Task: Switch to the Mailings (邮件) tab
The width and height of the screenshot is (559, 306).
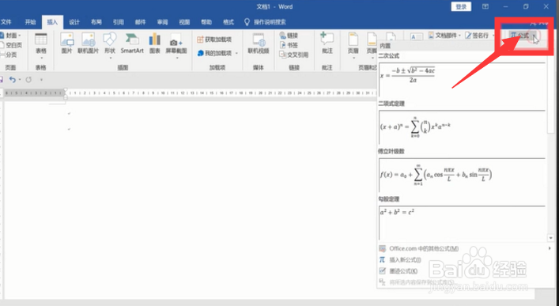Action: click(x=141, y=22)
